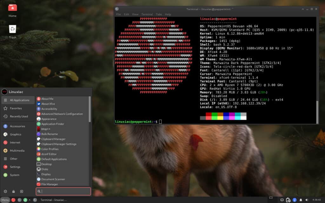The image size is (325, 203).
Task: Select the Other category
Action: (18, 159)
